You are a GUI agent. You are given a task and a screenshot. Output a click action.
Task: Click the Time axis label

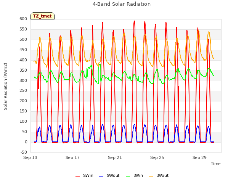(x=216, y=164)
